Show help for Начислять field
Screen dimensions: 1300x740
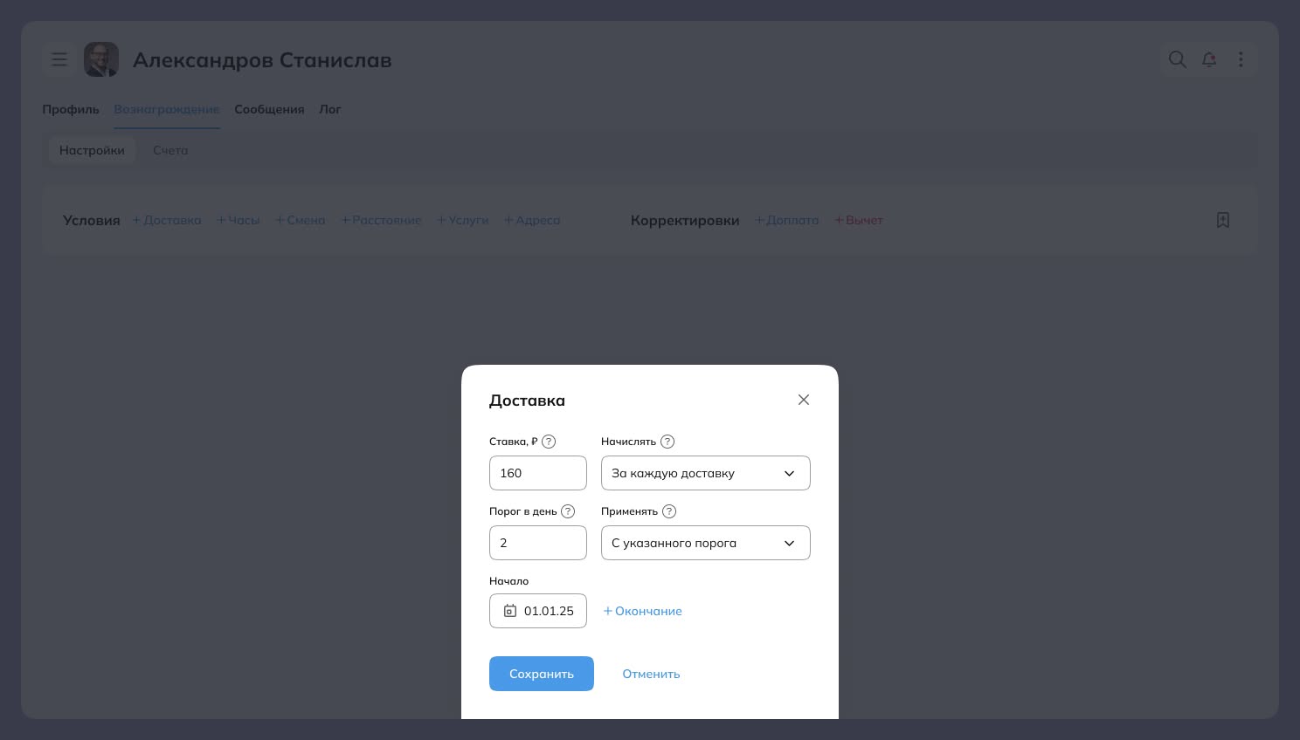point(667,442)
